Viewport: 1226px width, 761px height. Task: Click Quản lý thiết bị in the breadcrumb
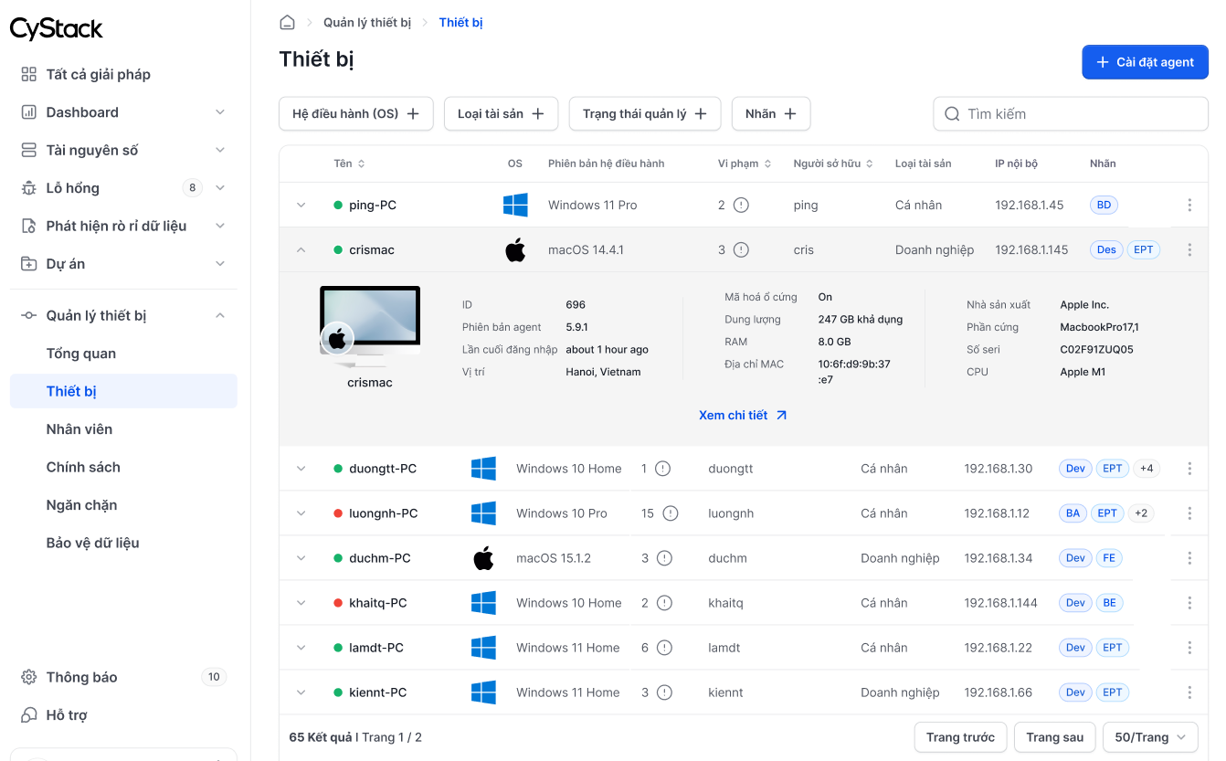(x=367, y=21)
